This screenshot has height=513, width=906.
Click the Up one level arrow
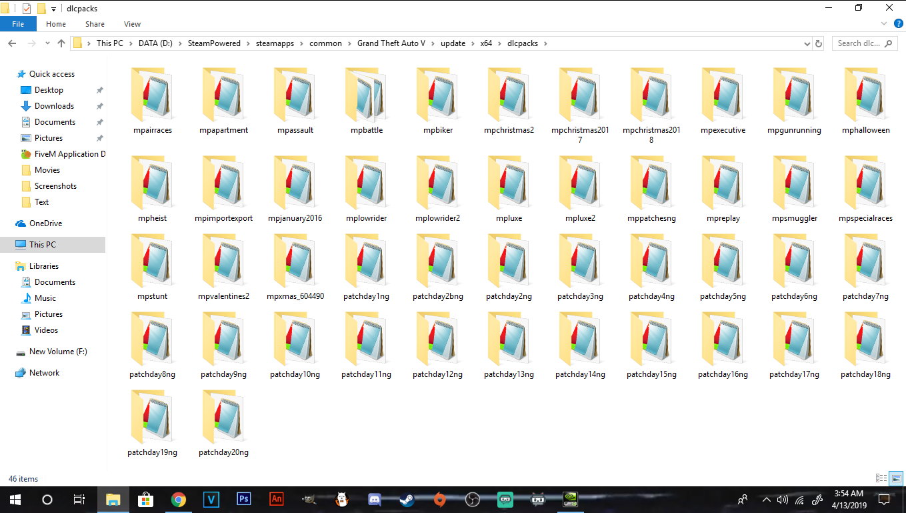(x=61, y=43)
